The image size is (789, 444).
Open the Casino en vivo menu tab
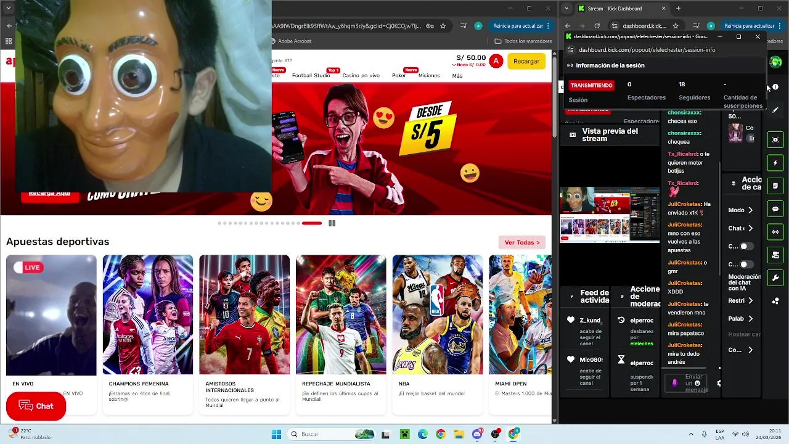(361, 75)
